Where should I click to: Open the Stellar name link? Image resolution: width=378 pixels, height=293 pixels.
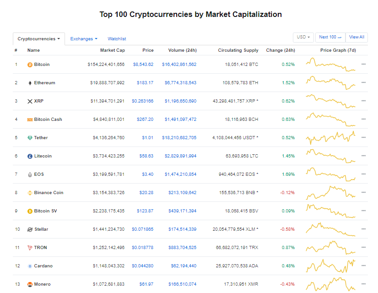pyautogui.click(x=41, y=229)
